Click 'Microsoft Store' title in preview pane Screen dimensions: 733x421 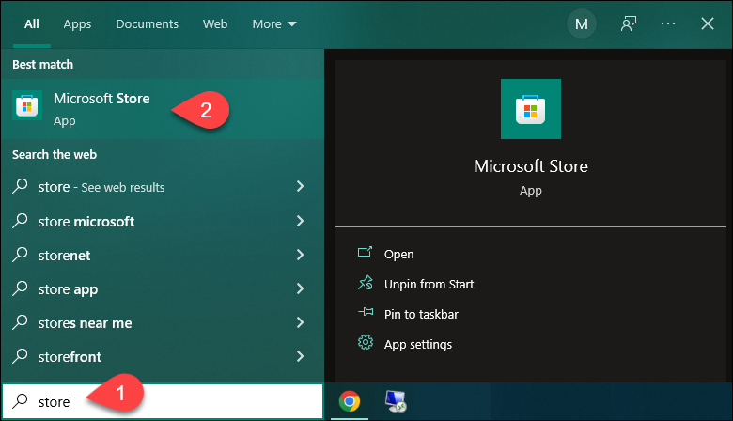click(x=531, y=166)
